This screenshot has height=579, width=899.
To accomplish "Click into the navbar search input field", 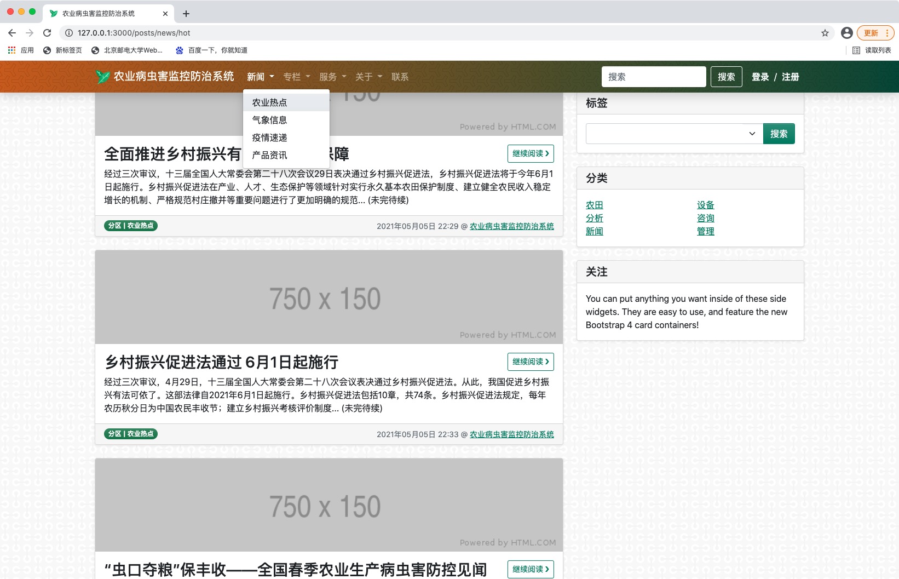I will coord(653,77).
